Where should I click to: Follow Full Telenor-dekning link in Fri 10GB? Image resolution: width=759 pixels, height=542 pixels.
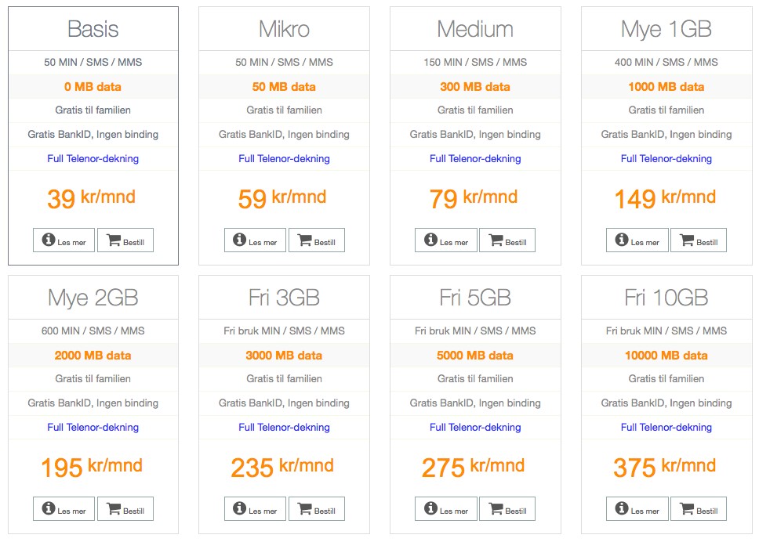[x=666, y=428]
